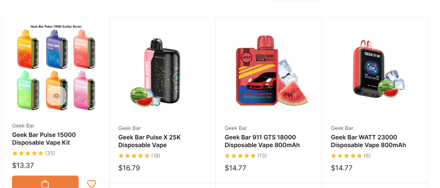This screenshot has width=440, height=188.
Task: Click Geek Bar brand above Pulse X 25K
Action: coord(130,128)
